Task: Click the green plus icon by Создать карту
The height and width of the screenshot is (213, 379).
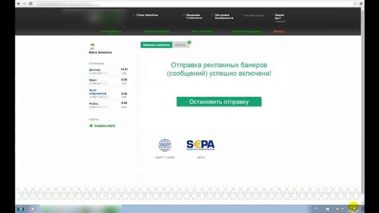Action: 91,125
